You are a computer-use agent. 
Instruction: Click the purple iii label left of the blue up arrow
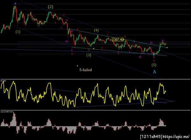pos(140,57)
